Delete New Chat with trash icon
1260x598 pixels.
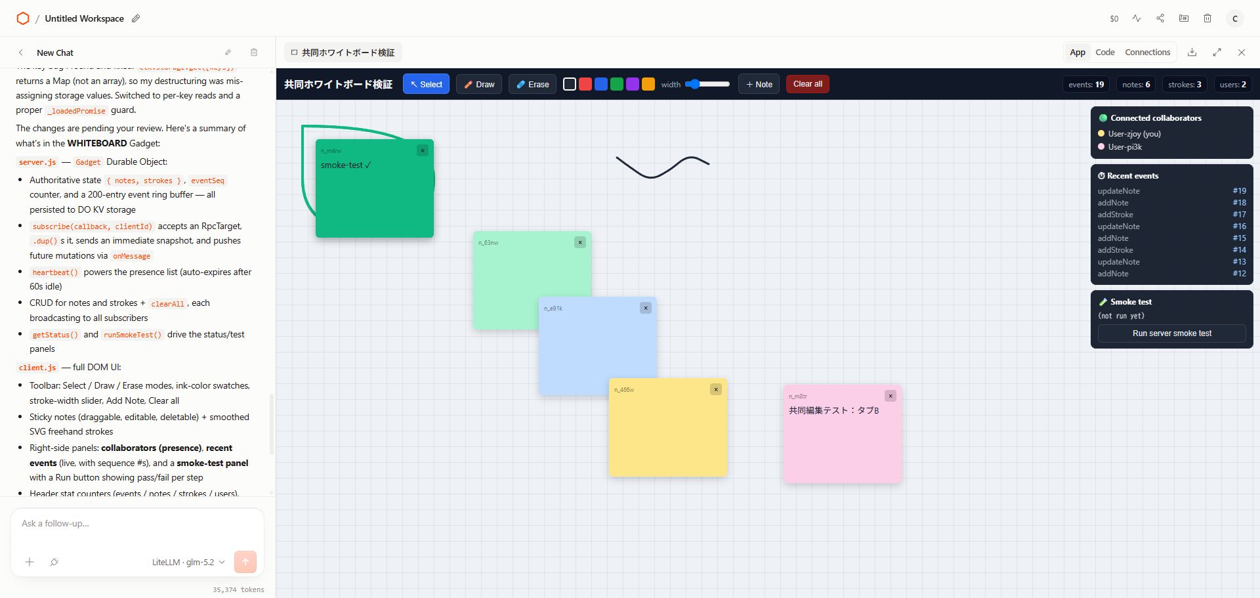pos(254,53)
